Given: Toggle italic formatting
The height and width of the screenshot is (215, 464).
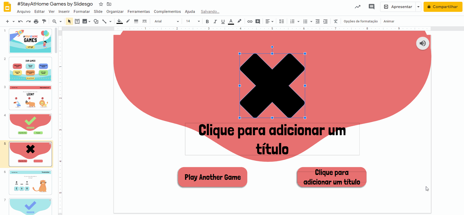Looking at the screenshot, I should tap(215, 21).
